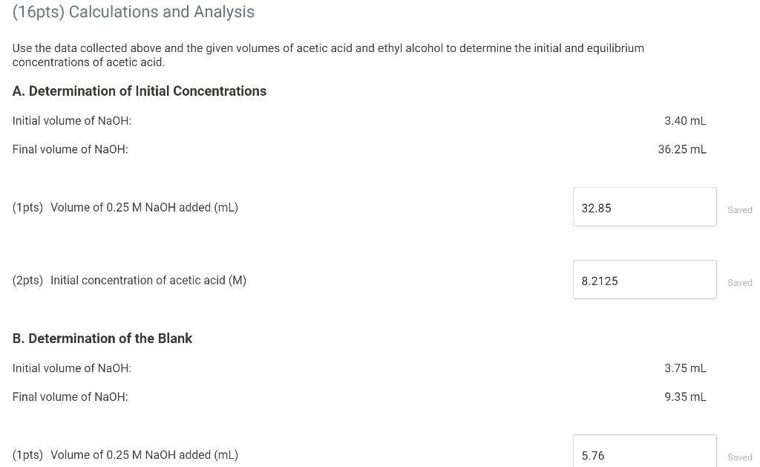Click the Saved label beside the 5.76 field
This screenshot has height=467, width=760.
(740, 457)
